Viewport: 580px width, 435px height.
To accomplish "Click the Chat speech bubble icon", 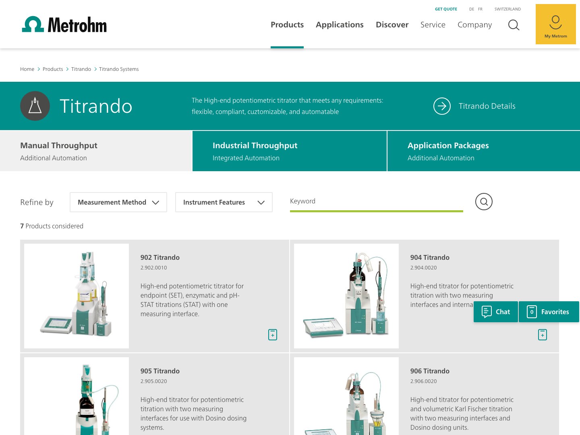I will pos(487,312).
